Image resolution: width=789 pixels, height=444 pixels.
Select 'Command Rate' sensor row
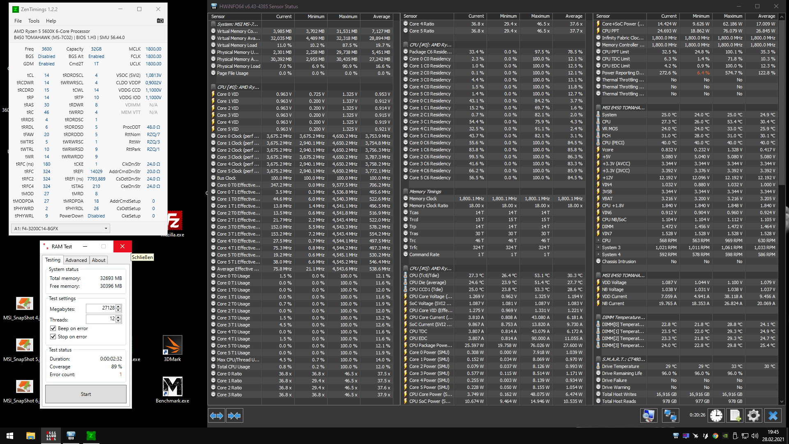click(x=494, y=254)
